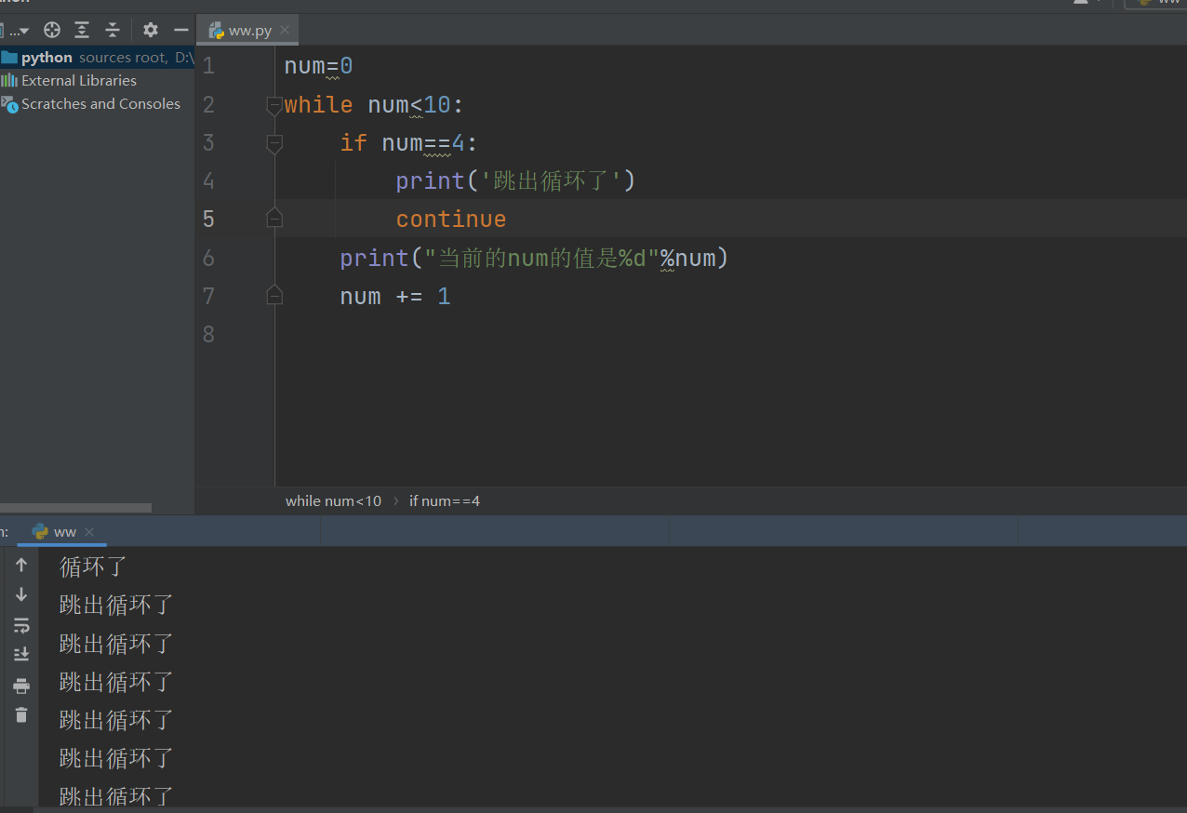Select opened file in project tree
The height and width of the screenshot is (813, 1187).
pyautogui.click(x=51, y=30)
